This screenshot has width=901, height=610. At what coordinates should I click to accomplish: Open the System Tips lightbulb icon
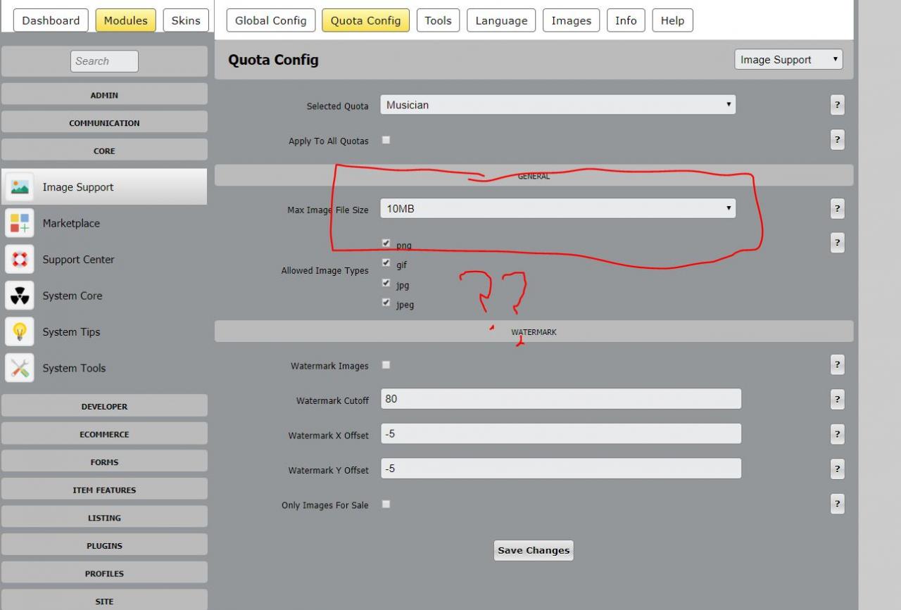(20, 332)
